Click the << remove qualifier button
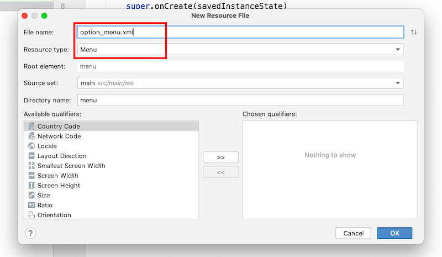The image size is (442, 257). tap(220, 172)
